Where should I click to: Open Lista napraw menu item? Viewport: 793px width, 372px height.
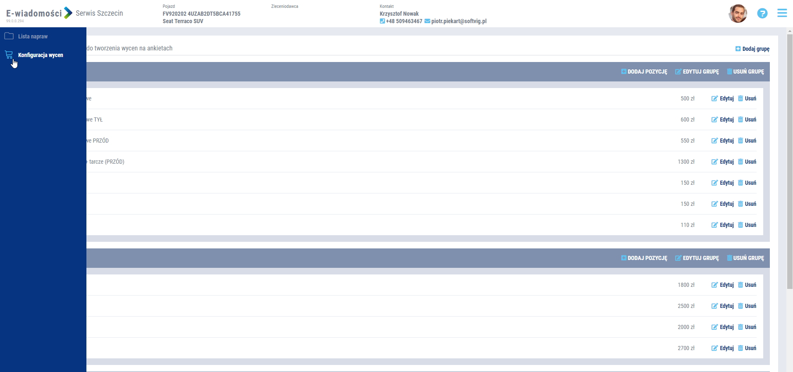tap(33, 36)
